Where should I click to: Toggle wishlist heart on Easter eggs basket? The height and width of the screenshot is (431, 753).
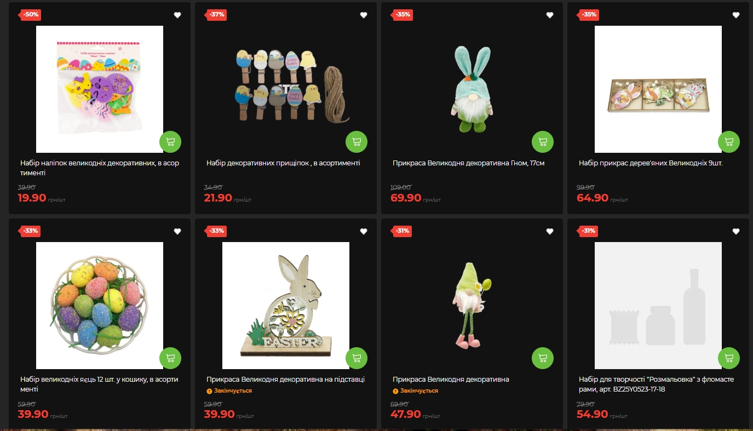[177, 232]
